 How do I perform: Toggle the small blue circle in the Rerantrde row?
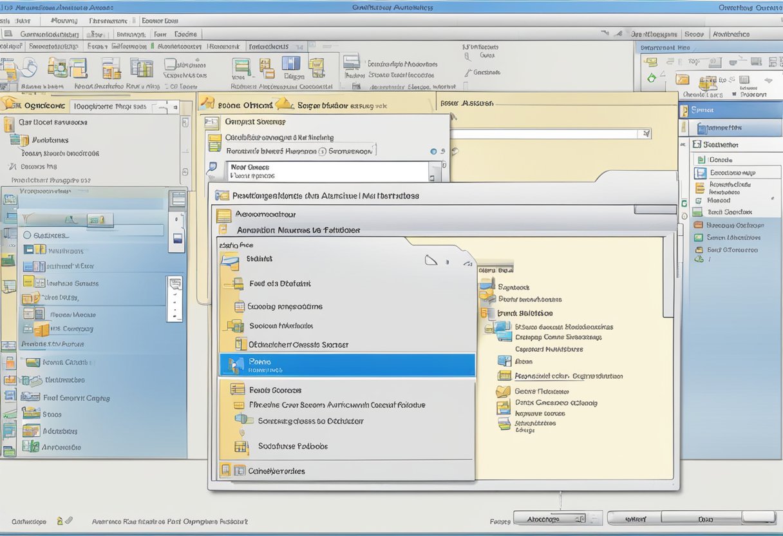click(x=433, y=151)
